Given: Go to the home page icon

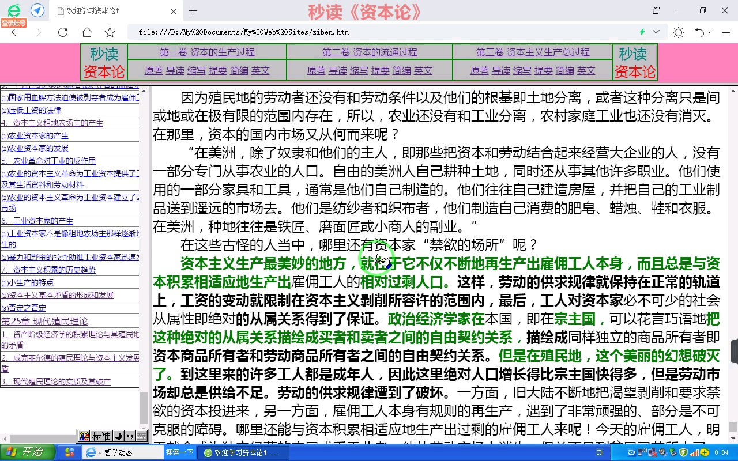Looking at the screenshot, I should [86, 32].
